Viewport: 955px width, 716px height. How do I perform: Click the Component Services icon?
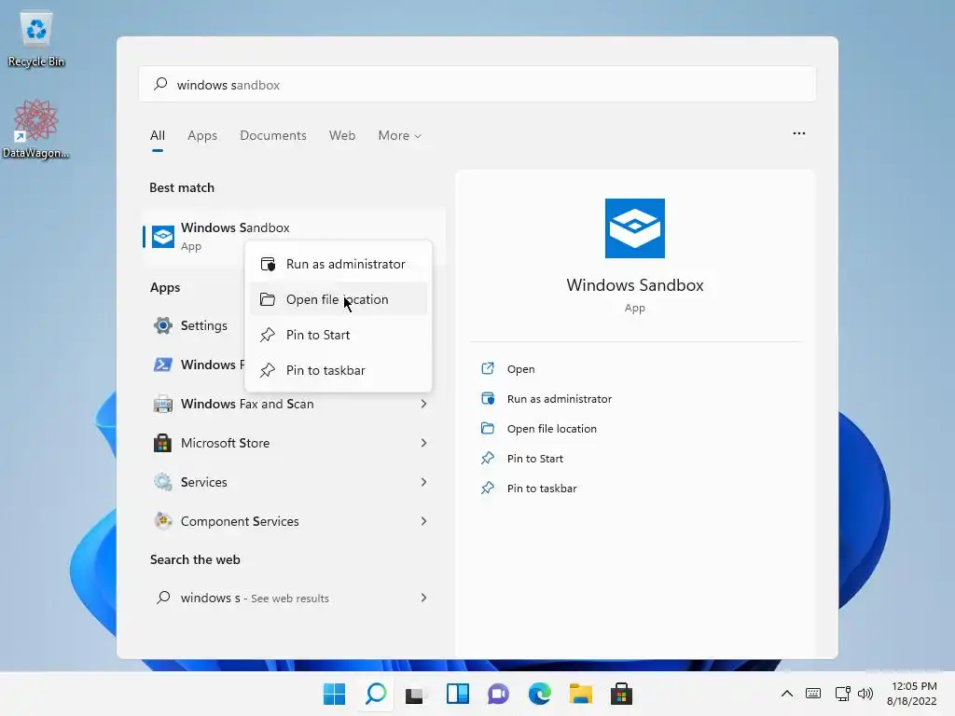point(162,521)
